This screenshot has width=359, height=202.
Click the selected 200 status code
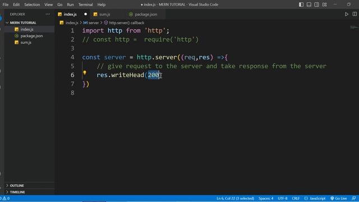click(x=153, y=75)
